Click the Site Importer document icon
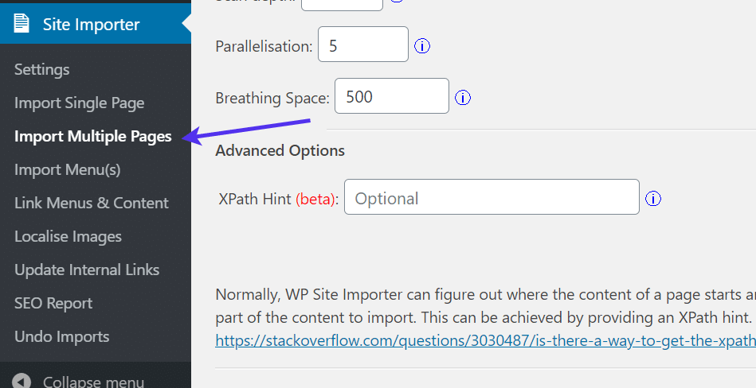Screen dimensions: 756x388 point(22,25)
